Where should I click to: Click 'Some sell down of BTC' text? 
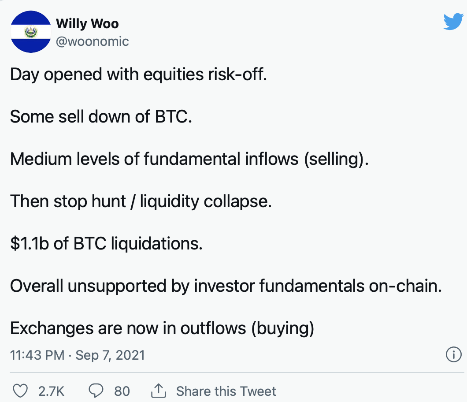click(x=101, y=116)
